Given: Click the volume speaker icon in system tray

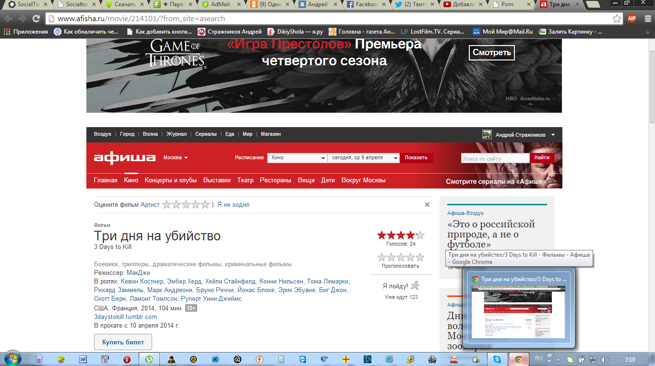Looking at the screenshot, I should tap(604, 359).
